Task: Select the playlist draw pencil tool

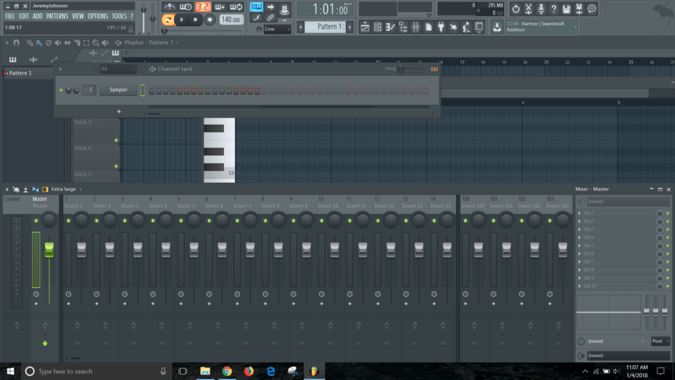Action: point(29,43)
